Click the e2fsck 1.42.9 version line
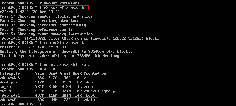The image size is (236, 106). coord(30,12)
